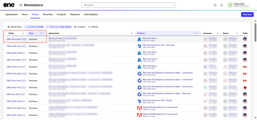Go to the Price lists tab
257x120 pixels.
coord(48,14)
